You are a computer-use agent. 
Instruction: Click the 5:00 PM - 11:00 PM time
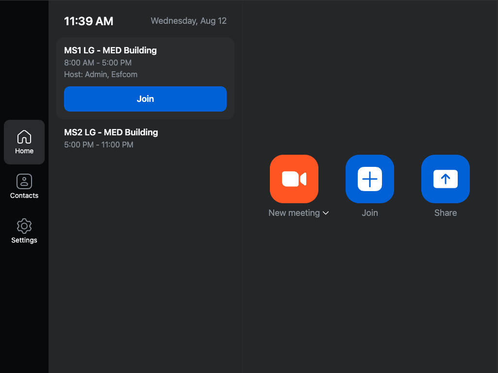[99, 145]
